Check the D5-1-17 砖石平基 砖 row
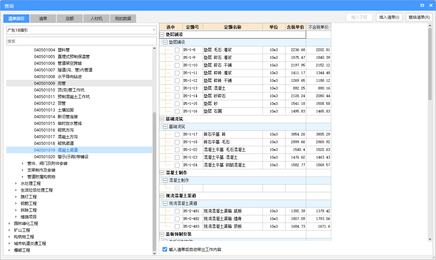This screenshot has height=260, width=436. point(177,135)
